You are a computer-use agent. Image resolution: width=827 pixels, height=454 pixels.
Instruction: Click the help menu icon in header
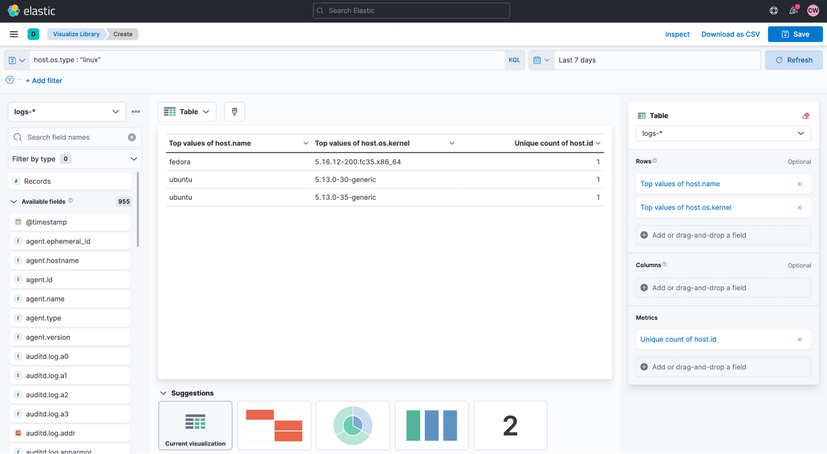click(774, 10)
